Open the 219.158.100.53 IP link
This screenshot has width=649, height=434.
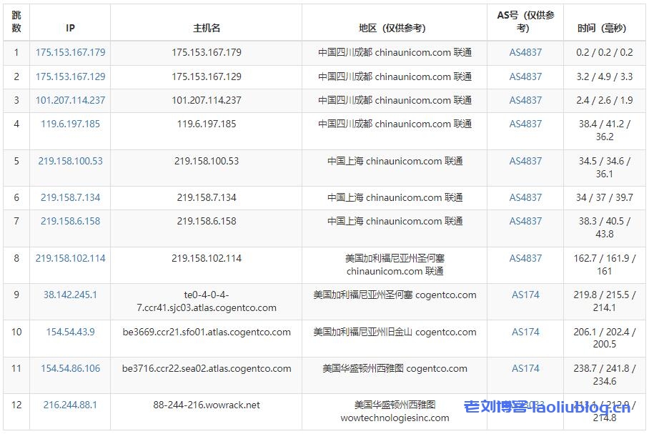pos(70,161)
